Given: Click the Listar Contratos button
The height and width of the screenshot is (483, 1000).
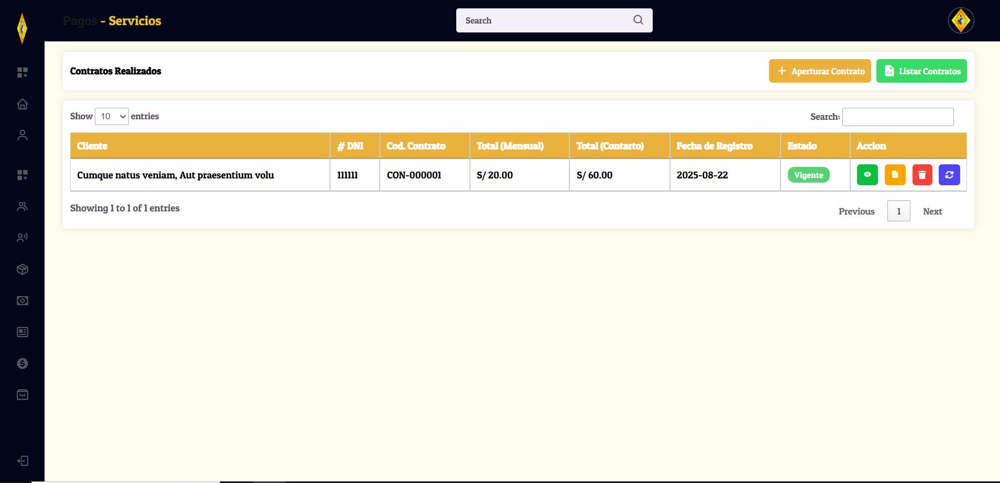Looking at the screenshot, I should coord(921,71).
